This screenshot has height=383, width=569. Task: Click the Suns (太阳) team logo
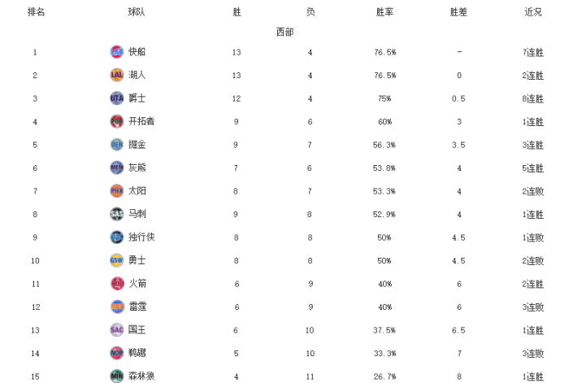click(x=117, y=191)
